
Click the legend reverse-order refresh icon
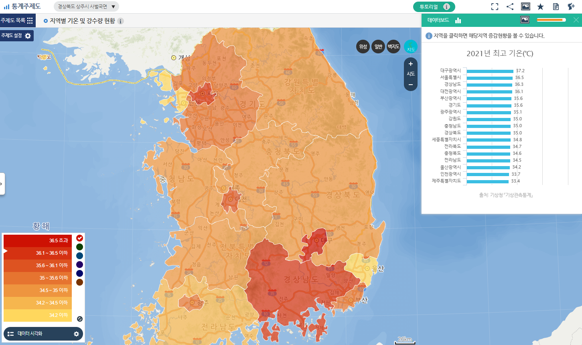79,319
